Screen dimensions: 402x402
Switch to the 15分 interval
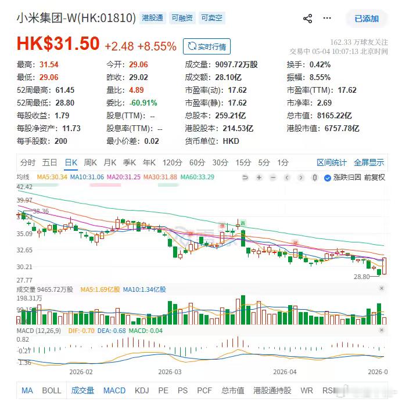(x=243, y=162)
